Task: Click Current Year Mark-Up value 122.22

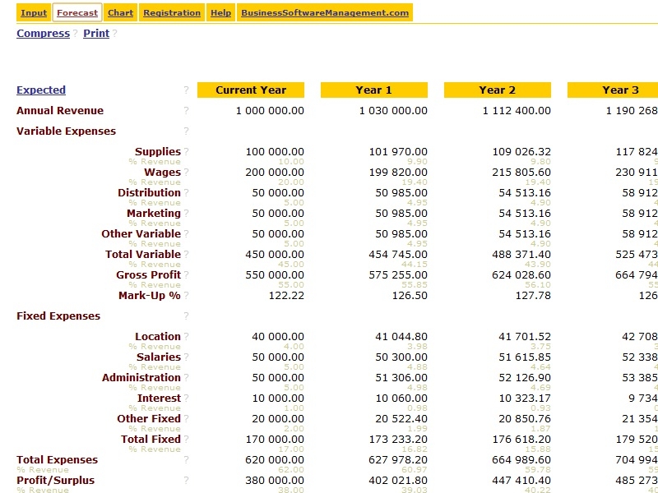Action: click(x=286, y=296)
